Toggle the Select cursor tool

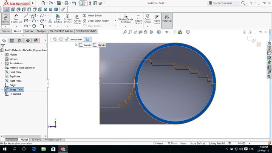coord(82,3)
